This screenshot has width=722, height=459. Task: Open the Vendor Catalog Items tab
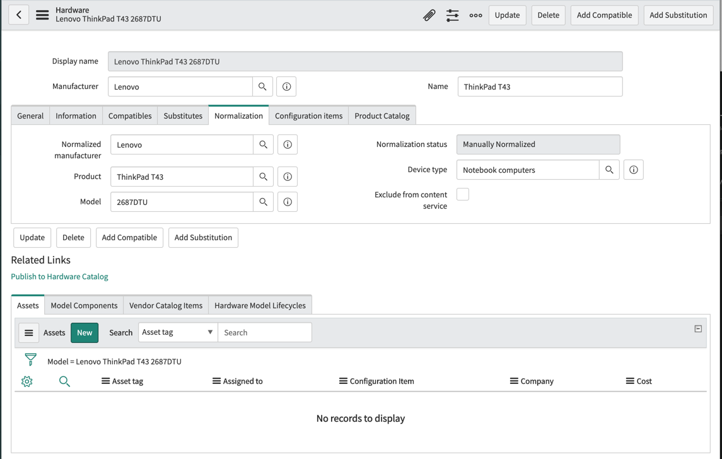tap(166, 306)
